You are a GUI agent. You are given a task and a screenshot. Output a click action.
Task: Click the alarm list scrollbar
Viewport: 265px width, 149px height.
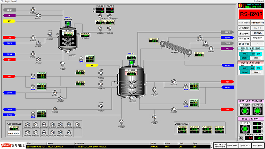(x=211, y=145)
